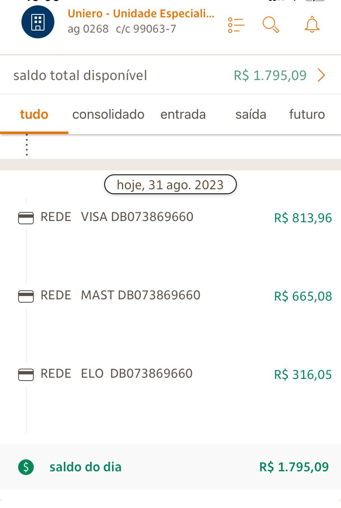The image size is (341, 508).
Task: Switch to the consolidado tab
Action: click(x=108, y=114)
